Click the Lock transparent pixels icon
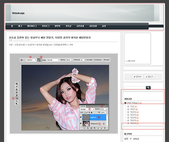The width and height of the screenshot is (169, 142). pos(85,112)
